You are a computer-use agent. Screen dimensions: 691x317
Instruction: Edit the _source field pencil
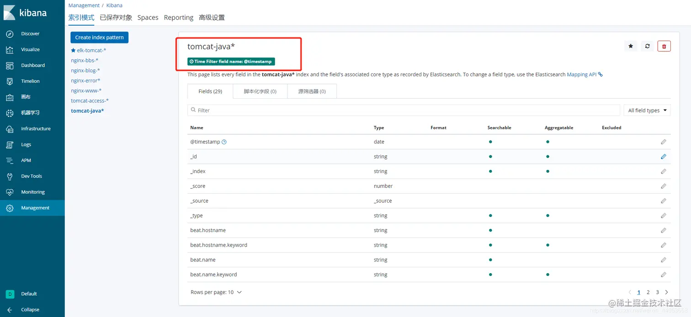[x=664, y=201]
